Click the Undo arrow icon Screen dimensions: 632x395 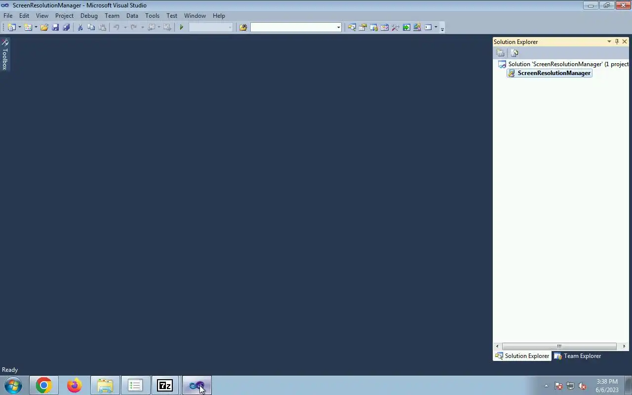(117, 27)
